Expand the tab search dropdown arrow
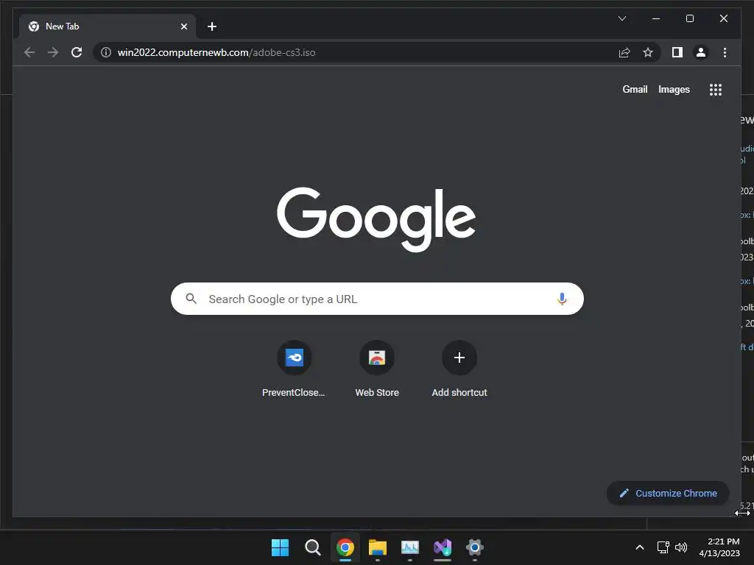Image resolution: width=754 pixels, height=565 pixels. coord(621,18)
